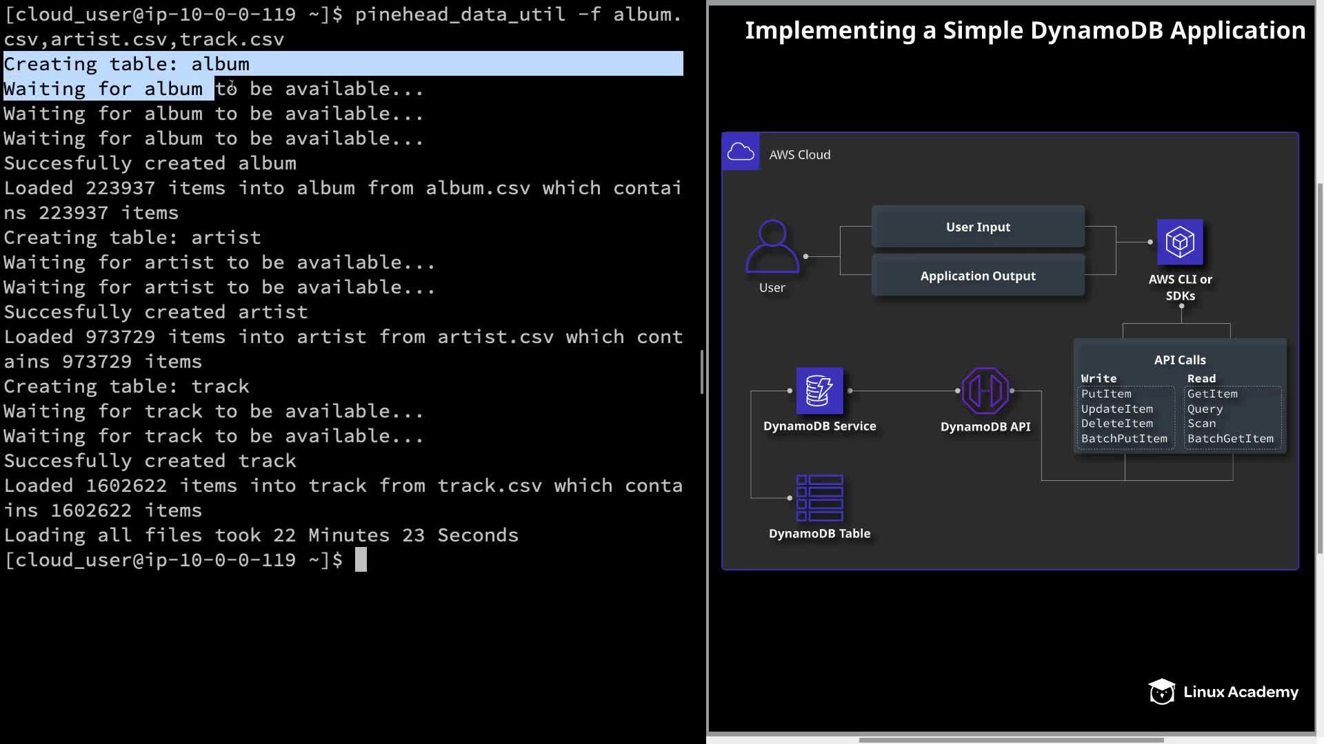Select Query in the Read list
Screen dimensions: 1324x744
[x=1205, y=409]
